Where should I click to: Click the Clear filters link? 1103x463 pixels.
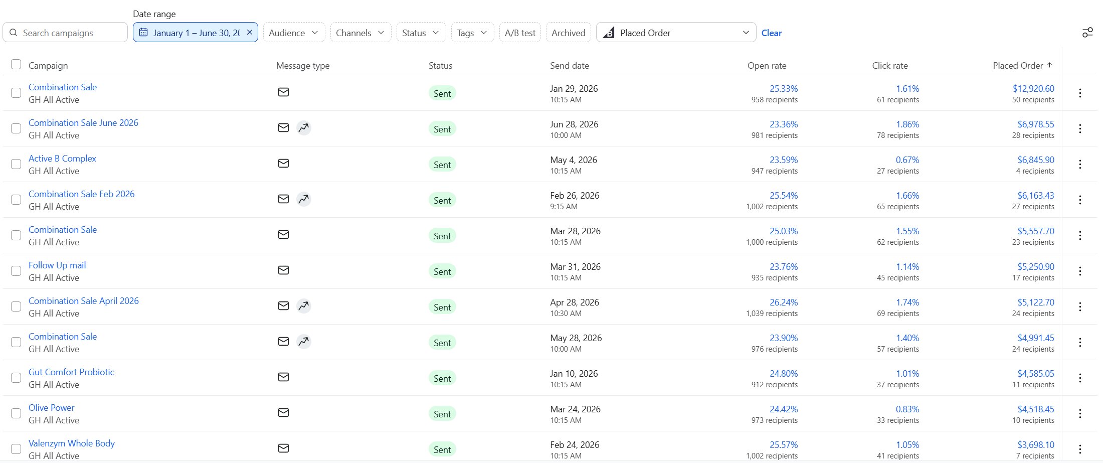[x=771, y=33]
